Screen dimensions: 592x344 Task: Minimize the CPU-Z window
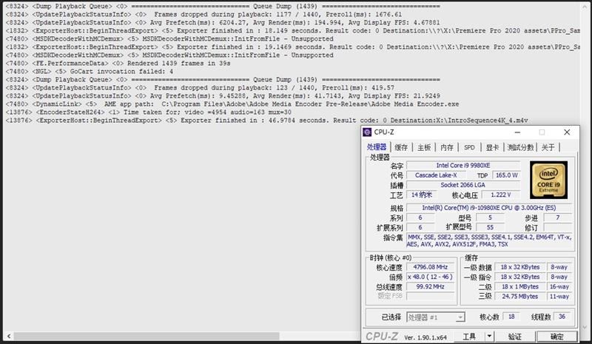(517, 132)
